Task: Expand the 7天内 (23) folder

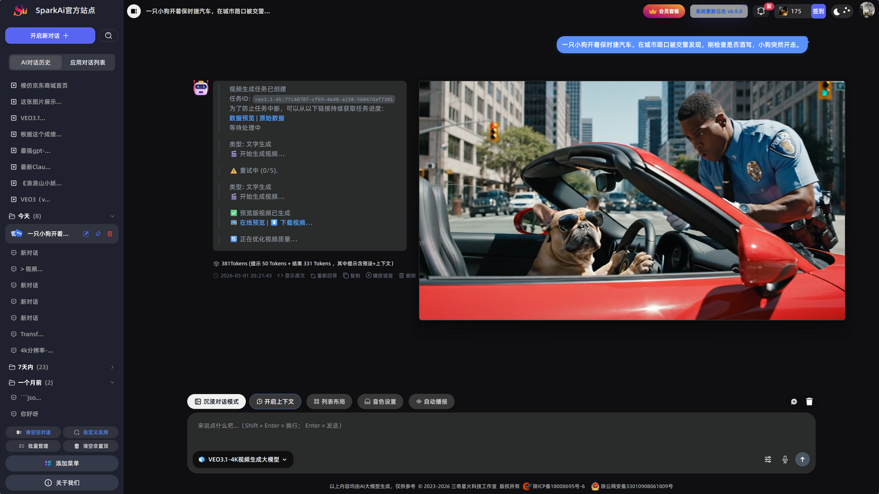Action: (62, 367)
